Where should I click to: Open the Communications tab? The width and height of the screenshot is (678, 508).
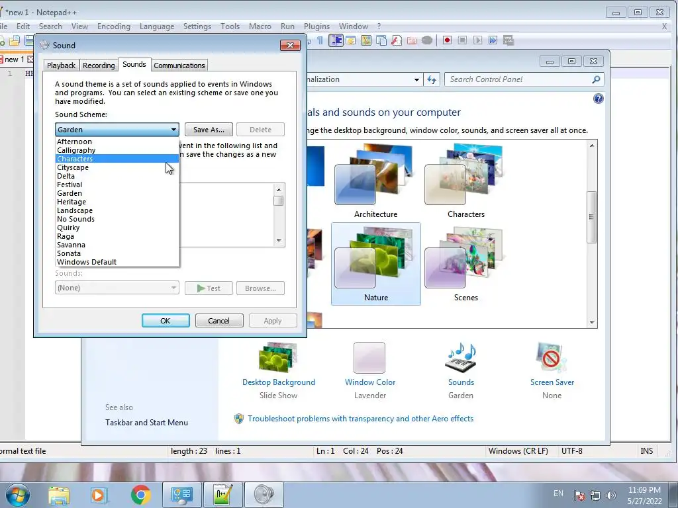179,65
